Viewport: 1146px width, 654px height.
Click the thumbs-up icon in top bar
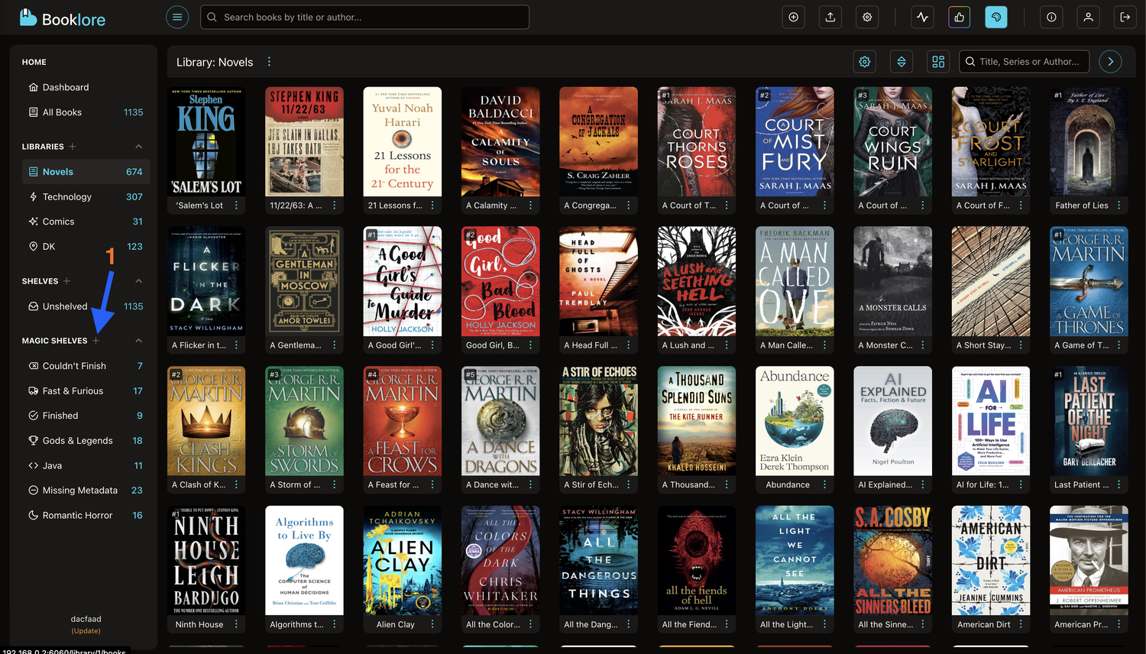(960, 17)
